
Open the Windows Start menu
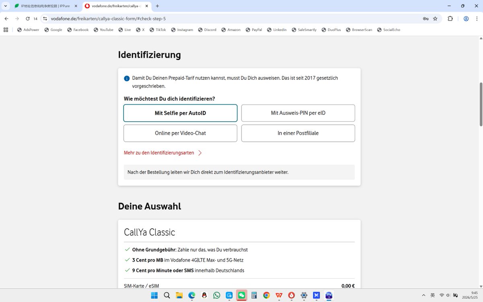[x=154, y=295]
